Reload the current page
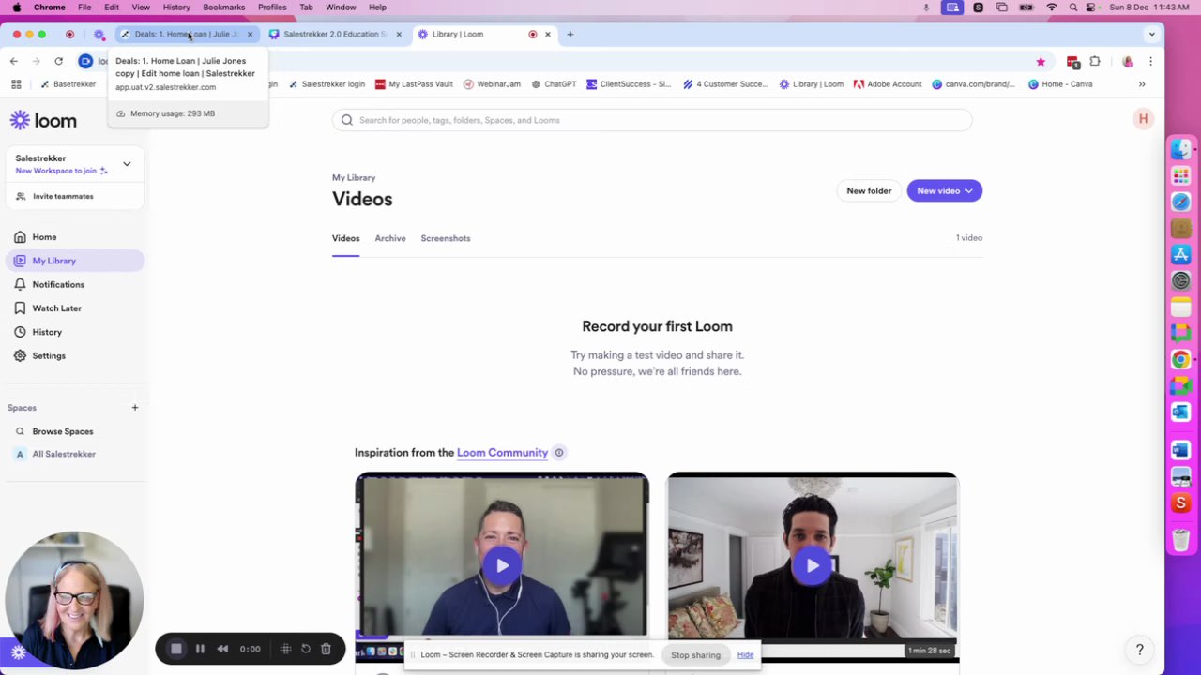This screenshot has height=675, width=1201. (x=58, y=61)
